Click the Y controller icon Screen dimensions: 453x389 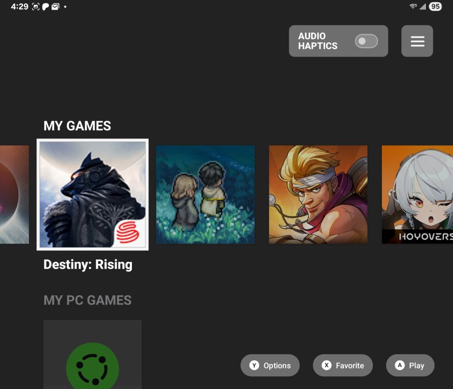[x=254, y=365]
